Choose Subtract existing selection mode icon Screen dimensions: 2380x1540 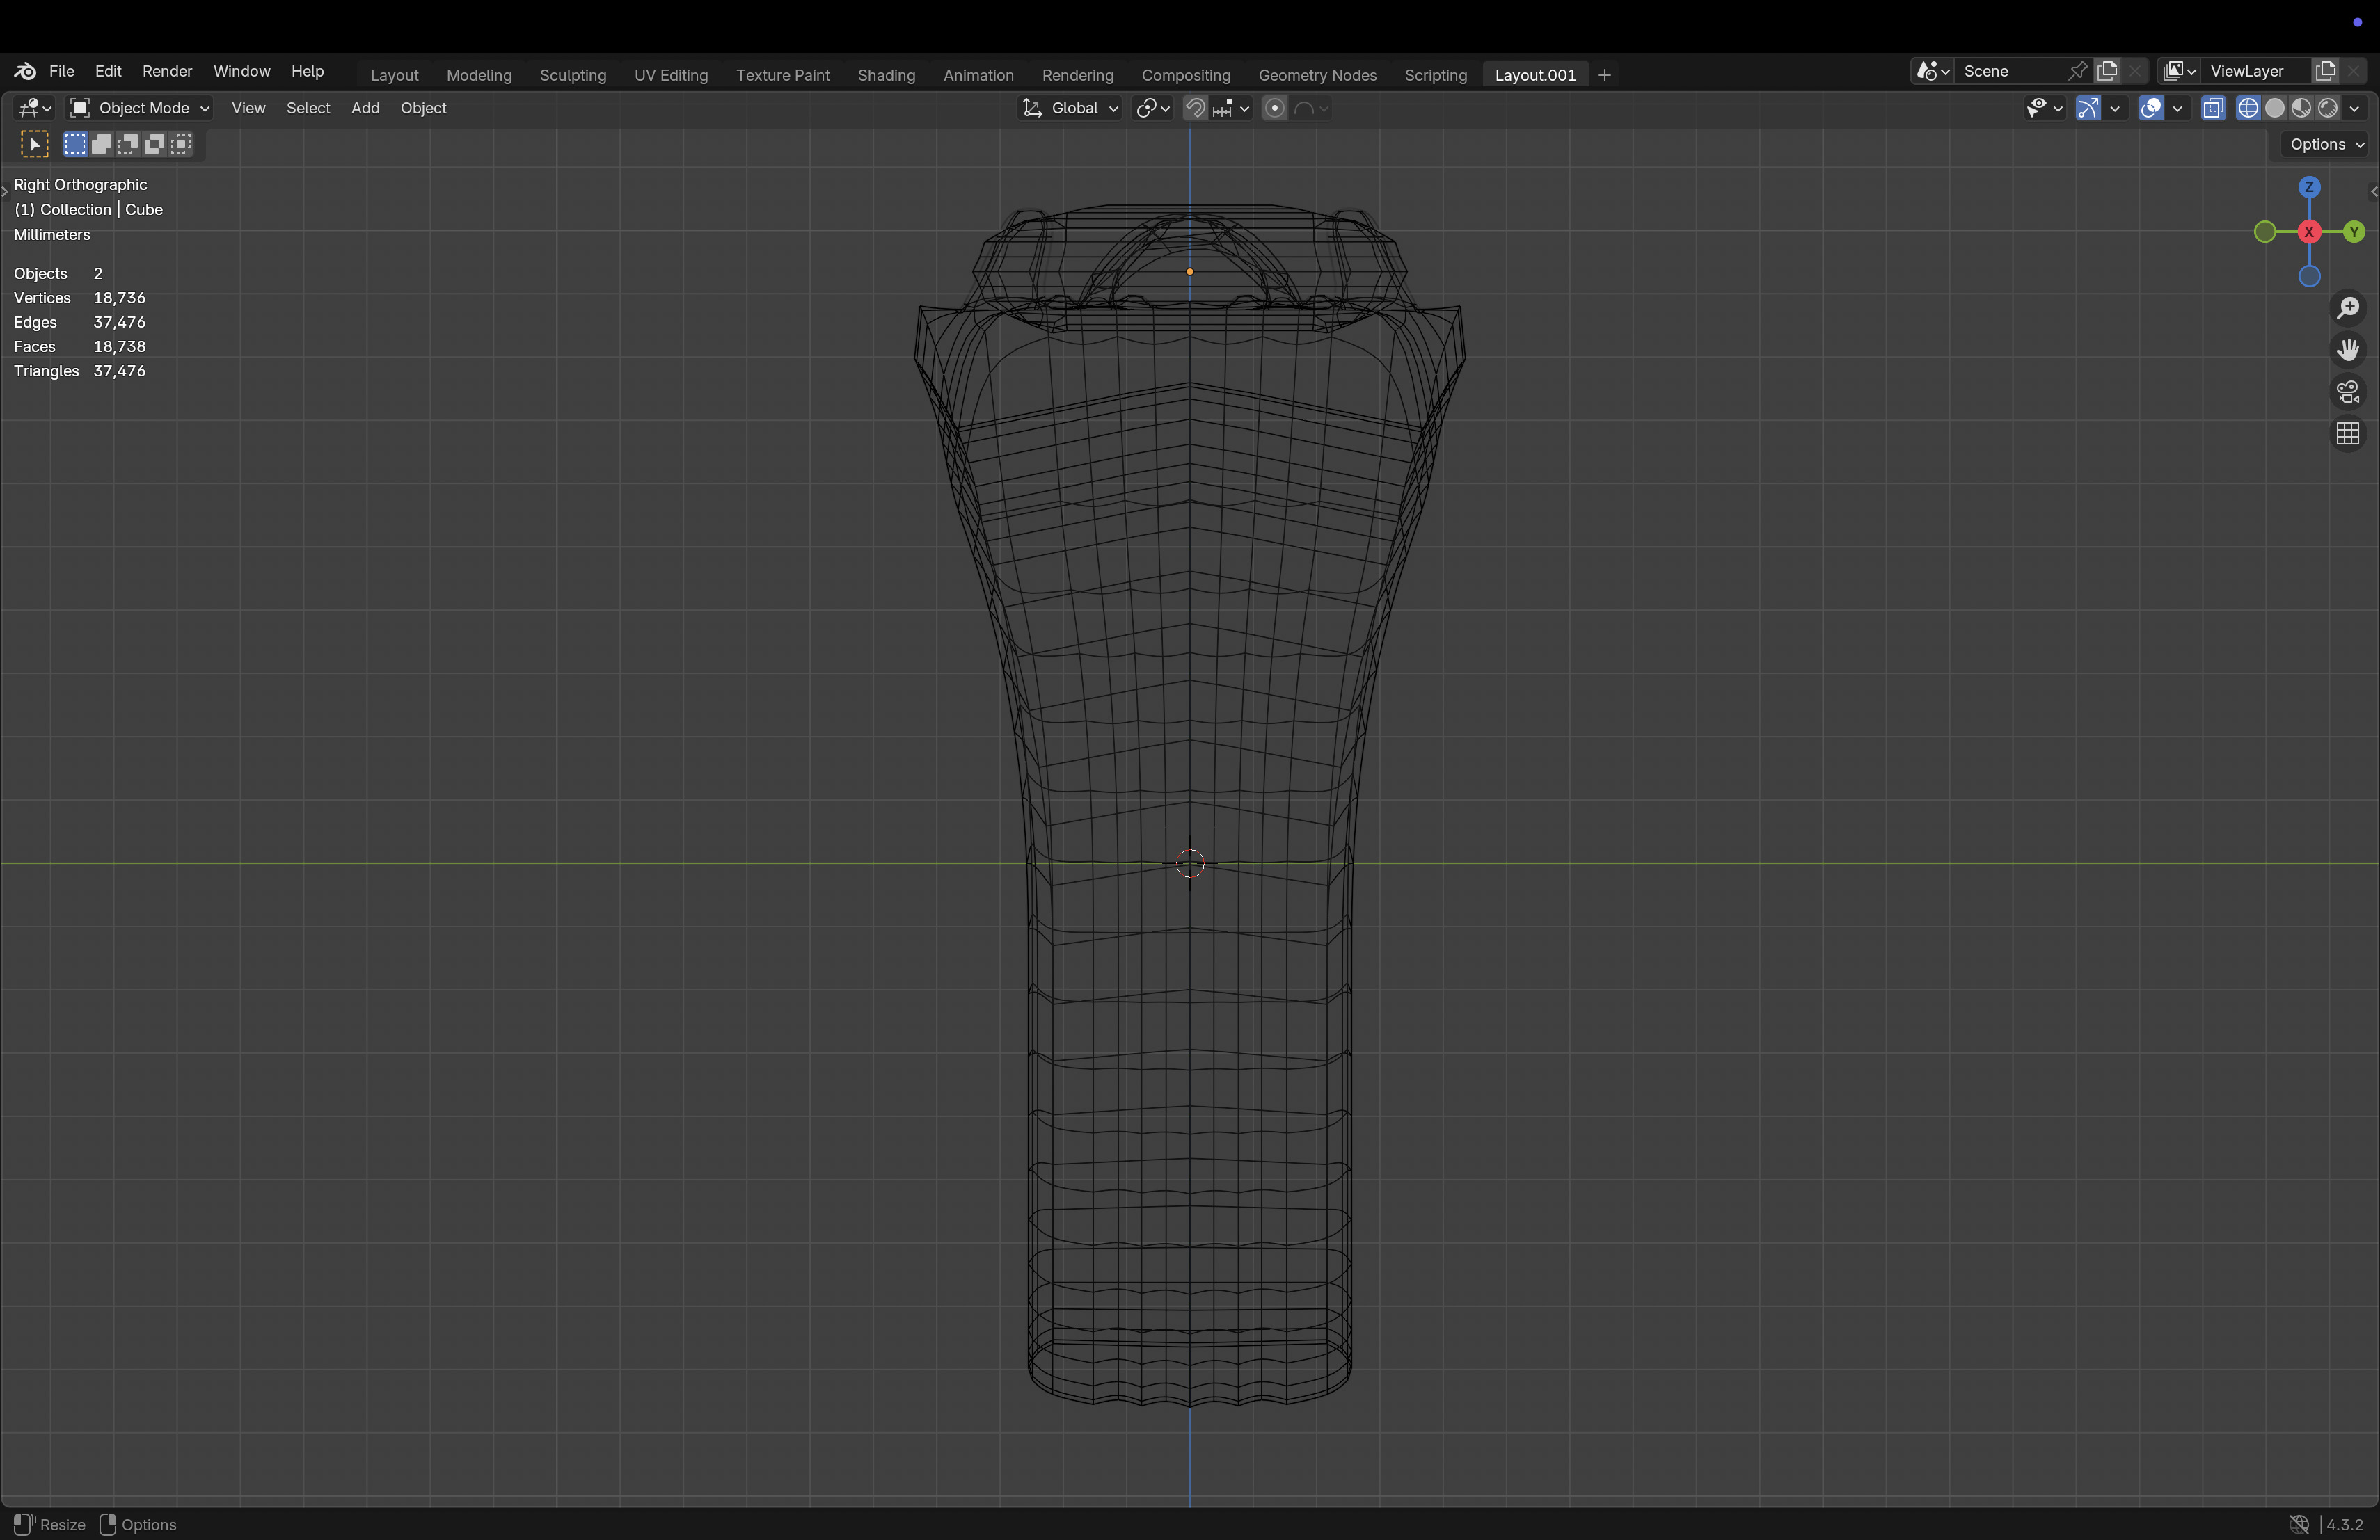point(128,144)
